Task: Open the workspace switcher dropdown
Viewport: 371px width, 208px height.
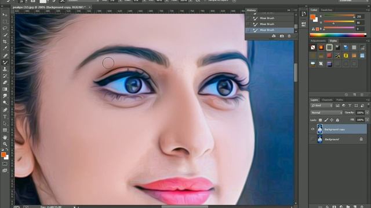Action: pos(354,1)
